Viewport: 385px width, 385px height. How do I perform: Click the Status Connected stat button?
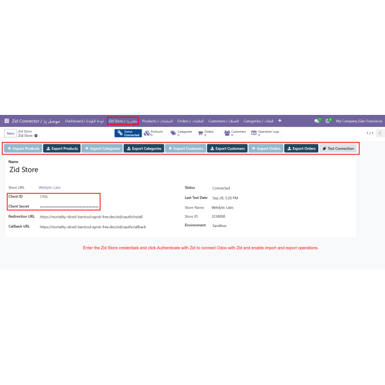[128, 133]
